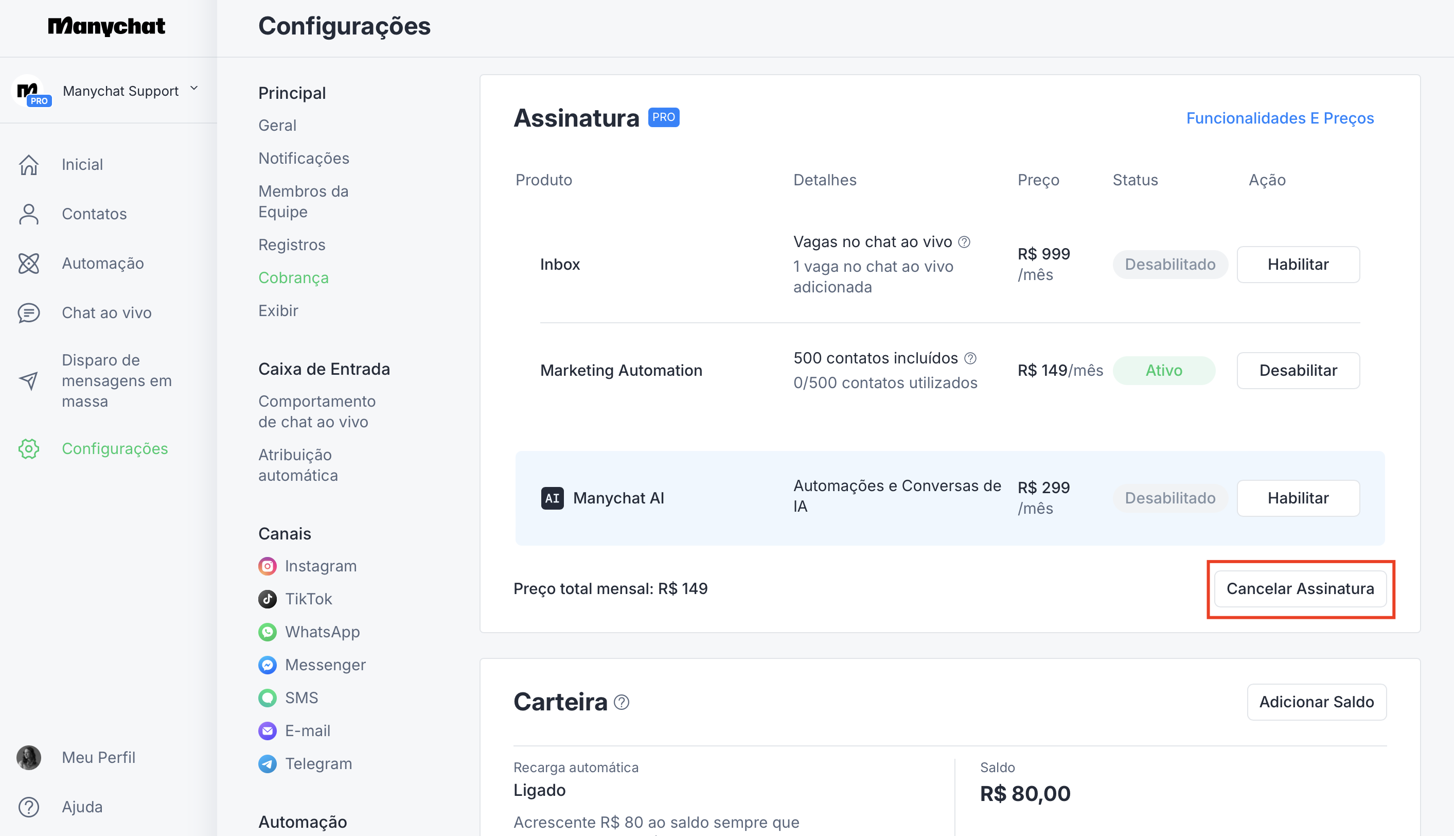This screenshot has width=1454, height=836.
Task: Click Cancelar Assinatura button
Action: [1300, 589]
